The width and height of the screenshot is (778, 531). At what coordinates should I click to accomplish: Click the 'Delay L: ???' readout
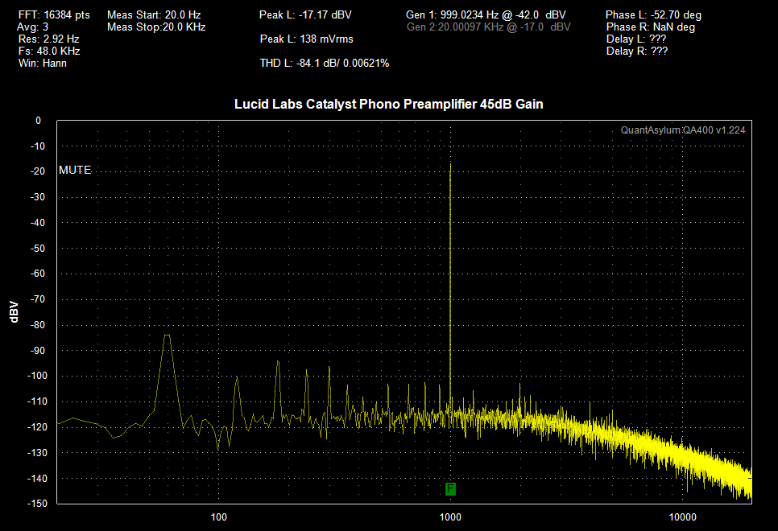(636, 39)
